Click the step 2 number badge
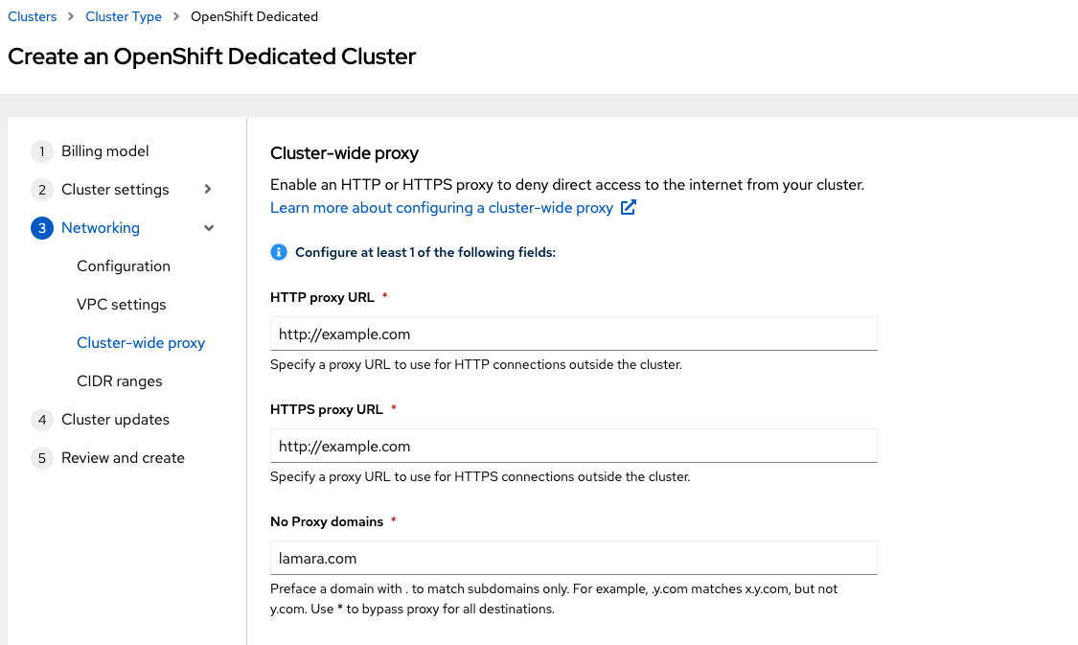The image size is (1078, 645). coord(42,190)
